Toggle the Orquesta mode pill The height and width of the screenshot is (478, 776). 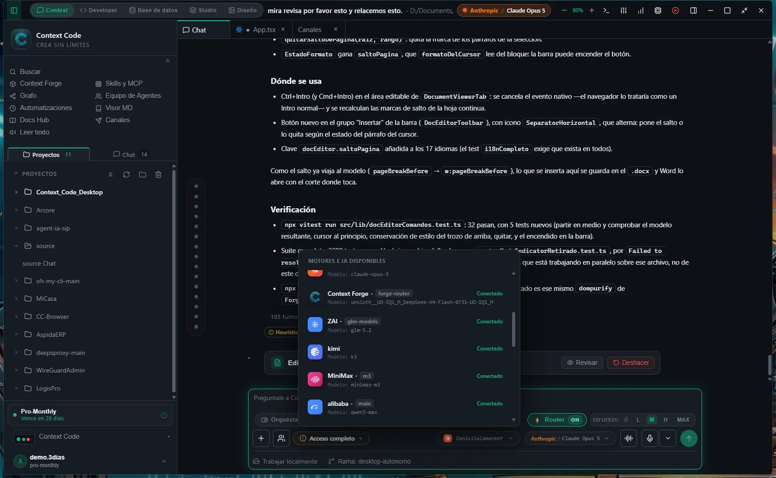click(x=280, y=419)
